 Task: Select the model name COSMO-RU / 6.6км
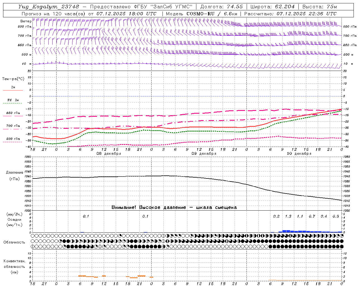(x=212, y=14)
